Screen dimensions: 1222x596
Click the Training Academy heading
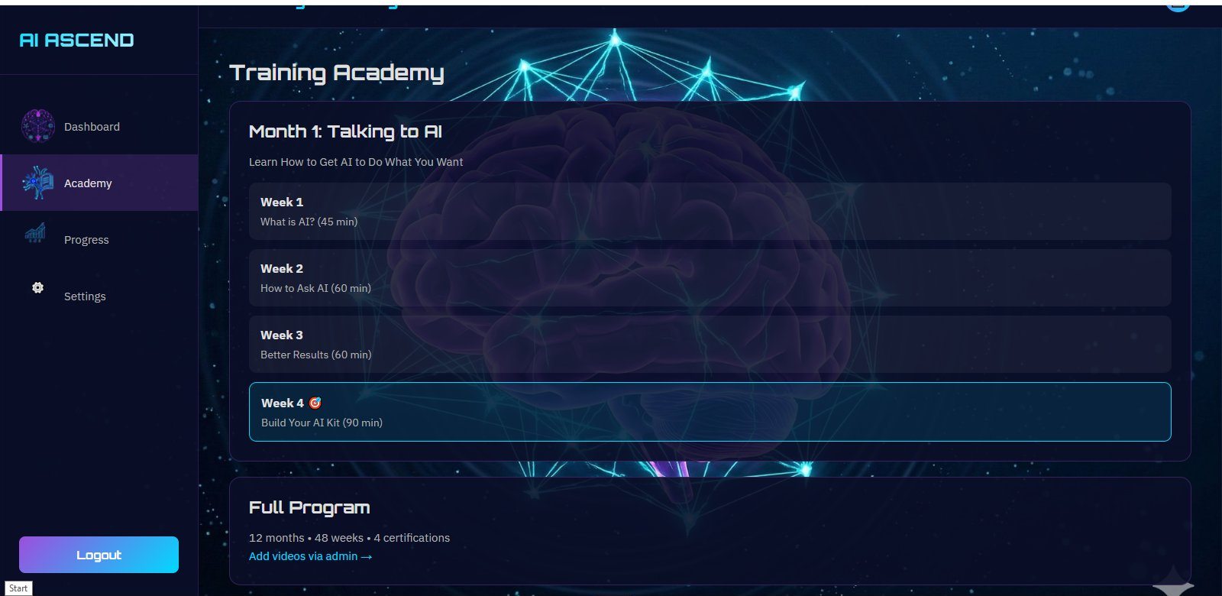[337, 73]
